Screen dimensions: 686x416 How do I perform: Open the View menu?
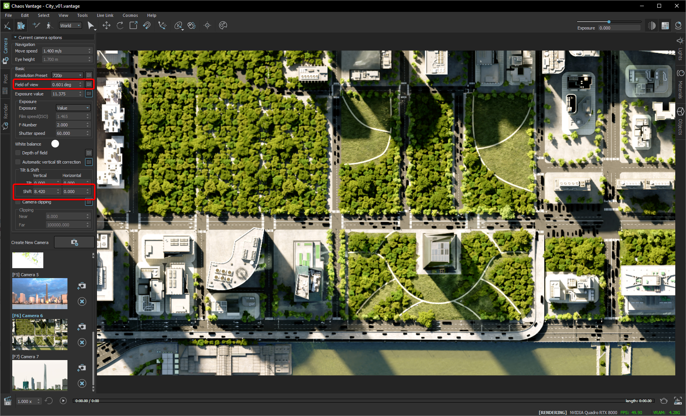click(x=63, y=15)
